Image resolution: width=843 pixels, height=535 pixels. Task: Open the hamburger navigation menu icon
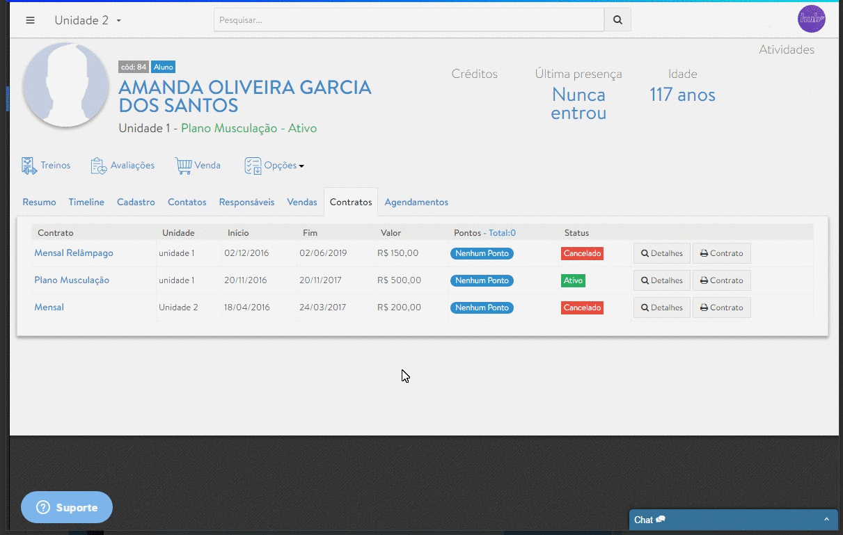click(30, 20)
